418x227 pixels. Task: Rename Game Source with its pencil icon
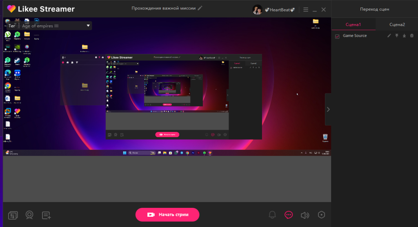(x=389, y=36)
